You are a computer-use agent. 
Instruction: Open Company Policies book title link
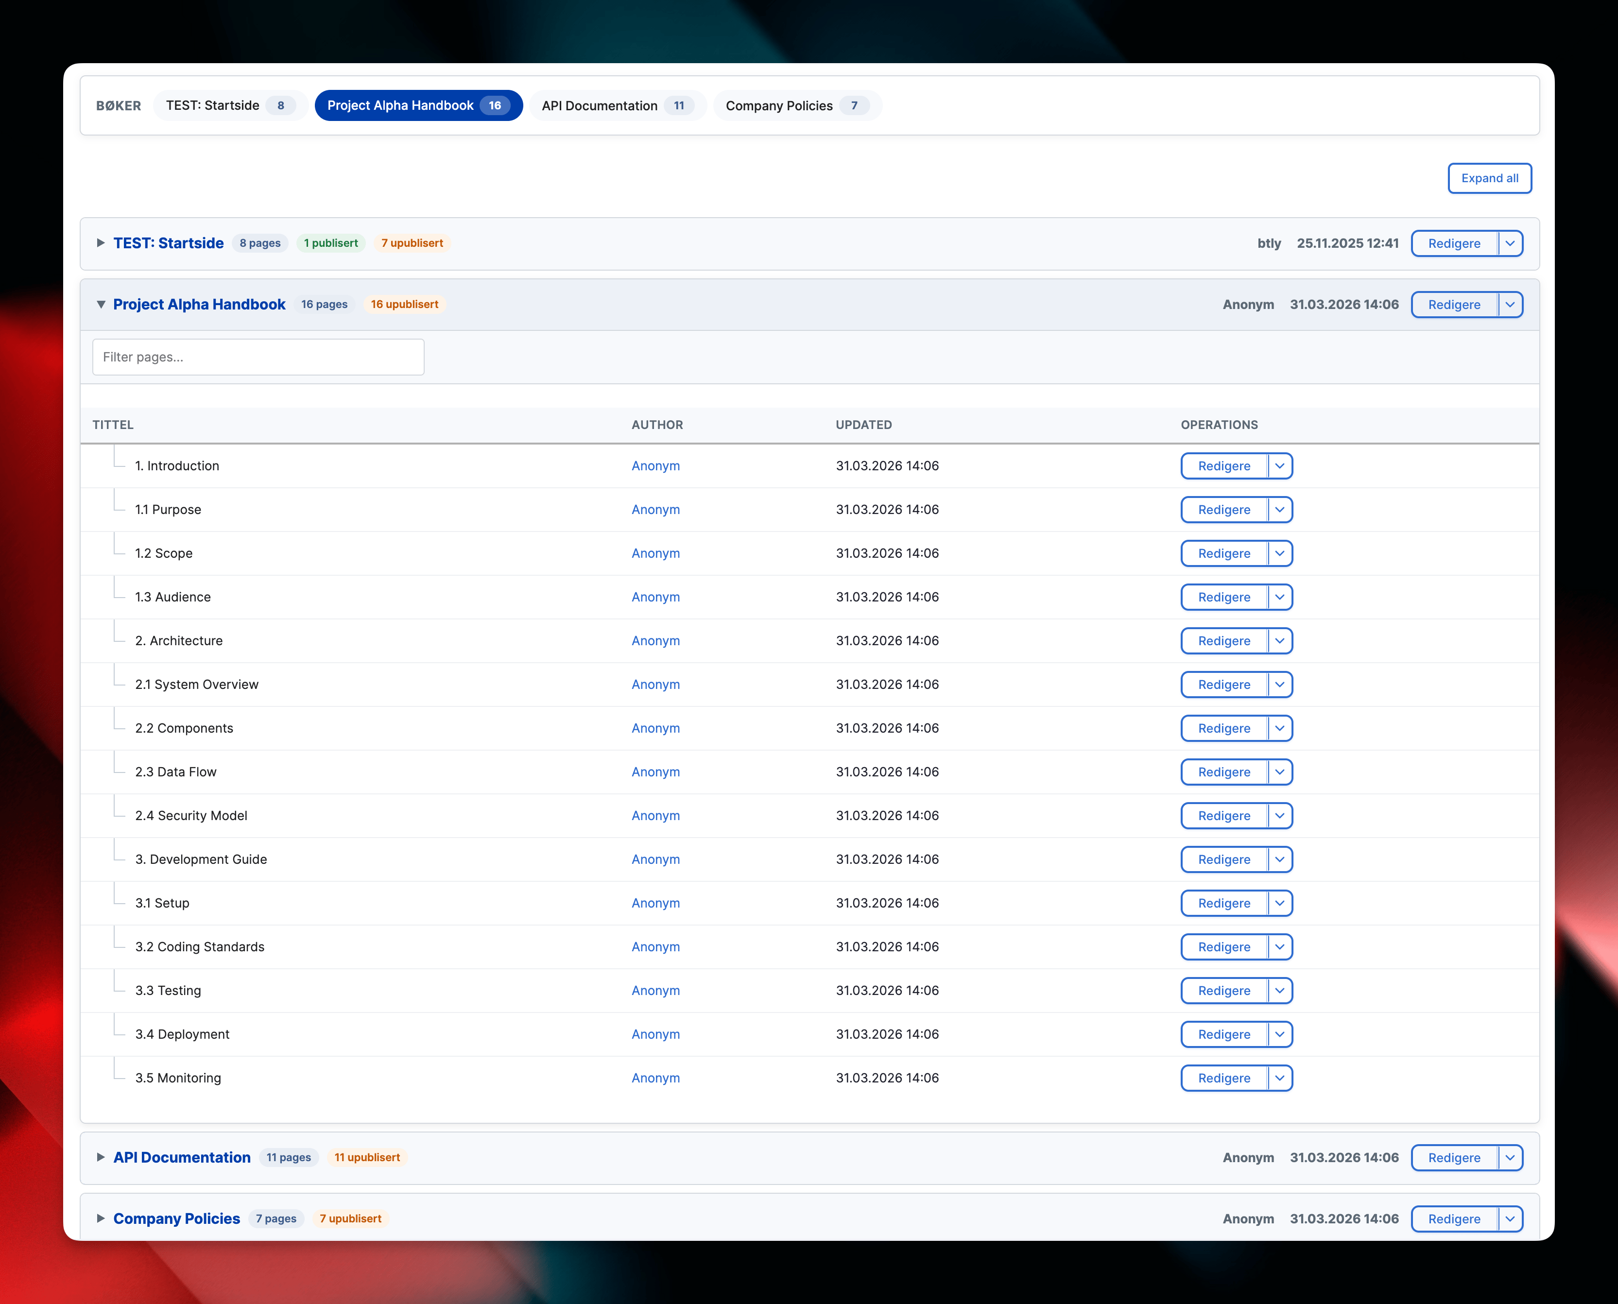coord(176,1218)
